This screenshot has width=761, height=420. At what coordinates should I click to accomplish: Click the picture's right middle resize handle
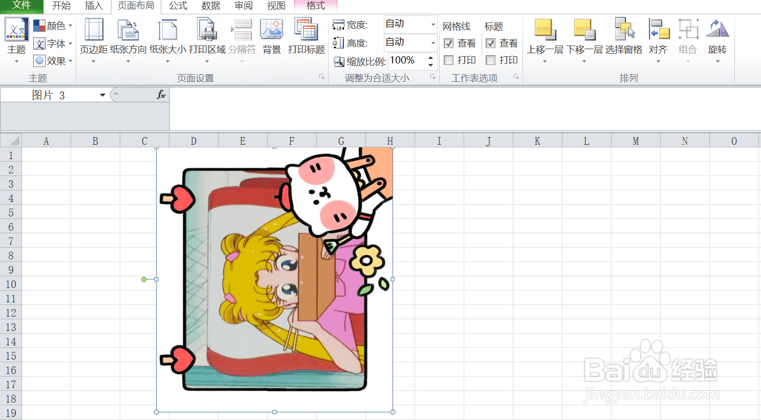[x=393, y=279]
